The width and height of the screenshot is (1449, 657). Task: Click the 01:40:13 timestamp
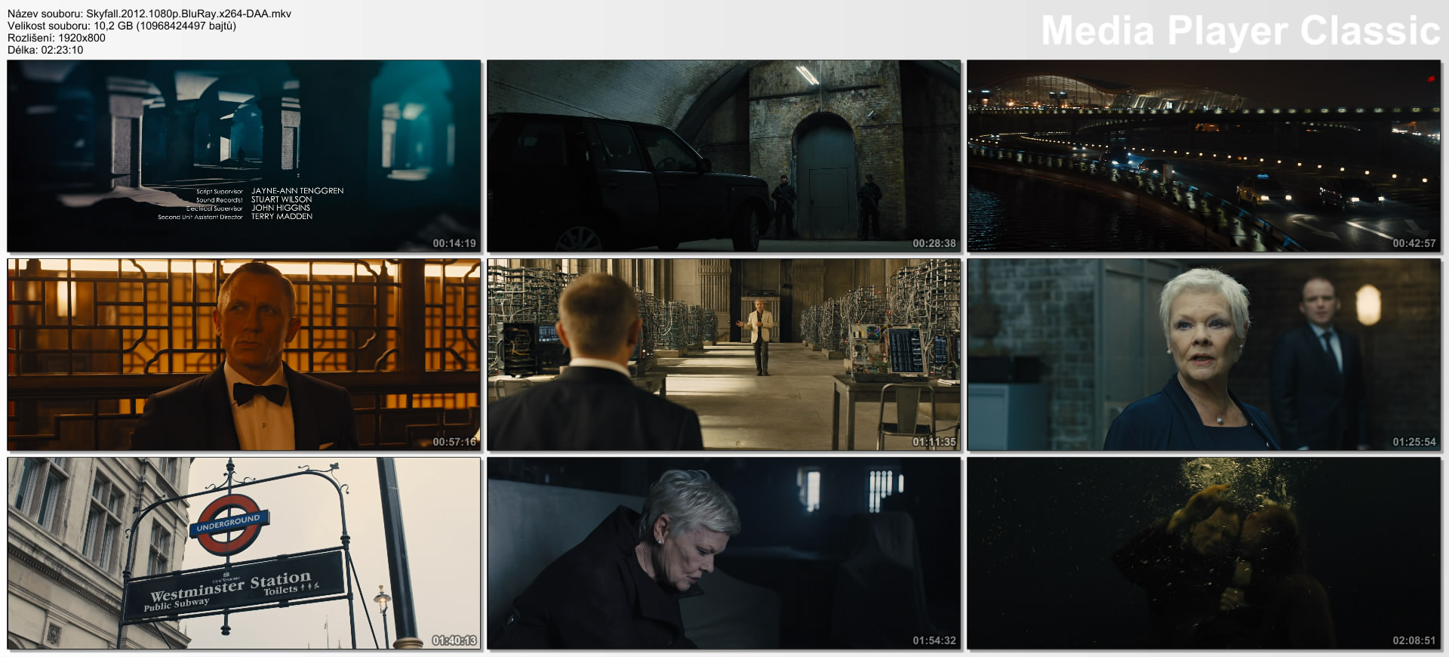tap(454, 640)
